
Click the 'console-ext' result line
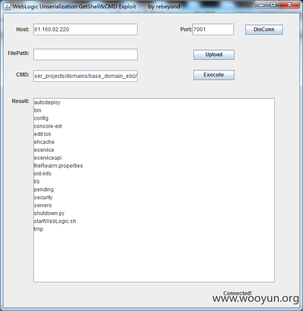tap(48, 126)
